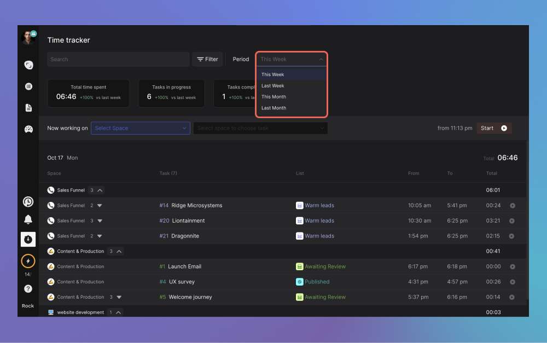The height and width of the screenshot is (343, 547).
Task: Pick Last Month from the Period options
Action: point(273,108)
